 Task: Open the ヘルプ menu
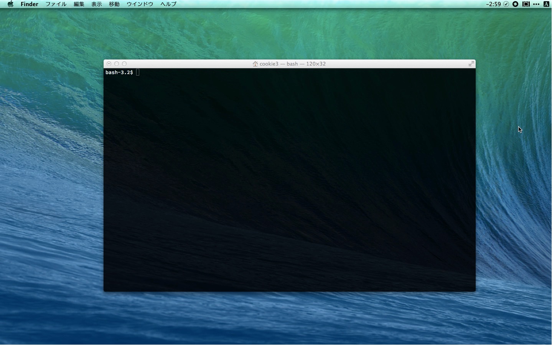pos(168,4)
